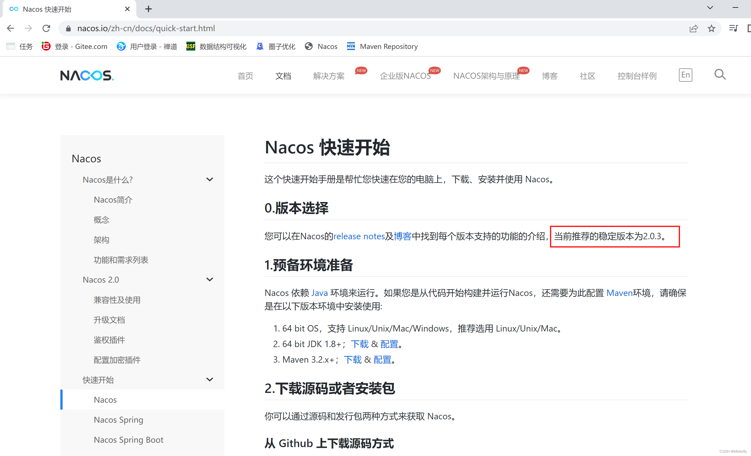751x456 pixels.
Task: Click the site search magnifier icon
Action: (720, 74)
